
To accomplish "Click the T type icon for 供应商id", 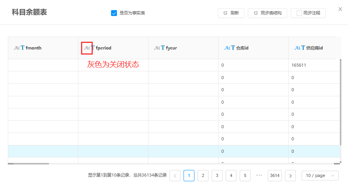I will point(303,48).
